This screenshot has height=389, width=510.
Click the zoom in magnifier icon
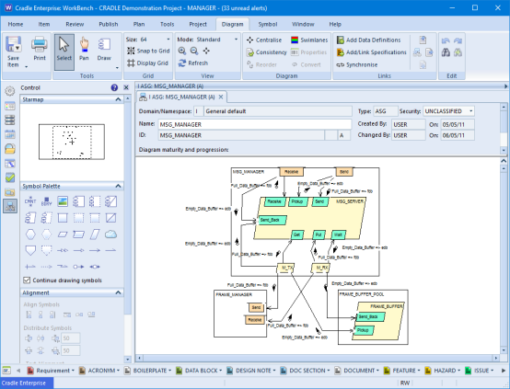(182, 51)
